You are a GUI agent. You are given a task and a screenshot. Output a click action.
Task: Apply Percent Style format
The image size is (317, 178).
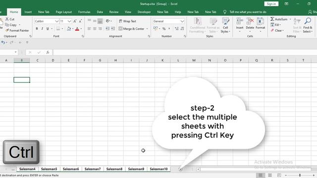(164, 29)
